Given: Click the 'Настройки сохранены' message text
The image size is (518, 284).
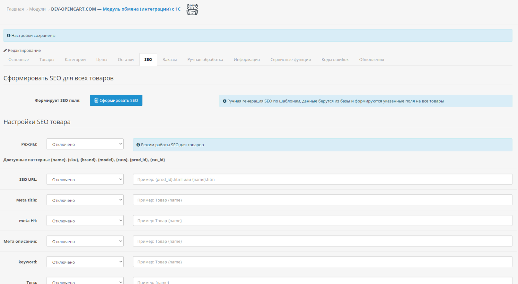Looking at the screenshot, I should (33, 36).
